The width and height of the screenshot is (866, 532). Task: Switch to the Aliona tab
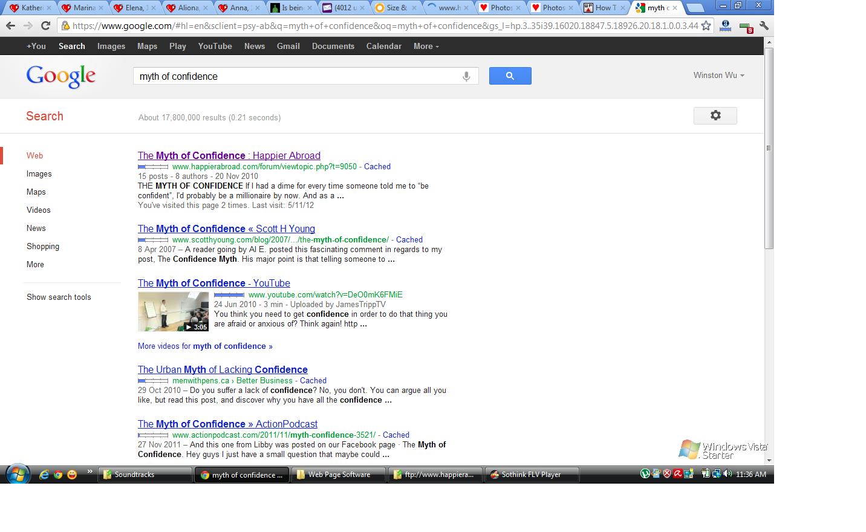(186, 8)
